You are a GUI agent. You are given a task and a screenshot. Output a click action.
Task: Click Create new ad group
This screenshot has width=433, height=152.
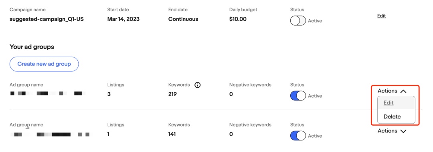[x=44, y=64]
